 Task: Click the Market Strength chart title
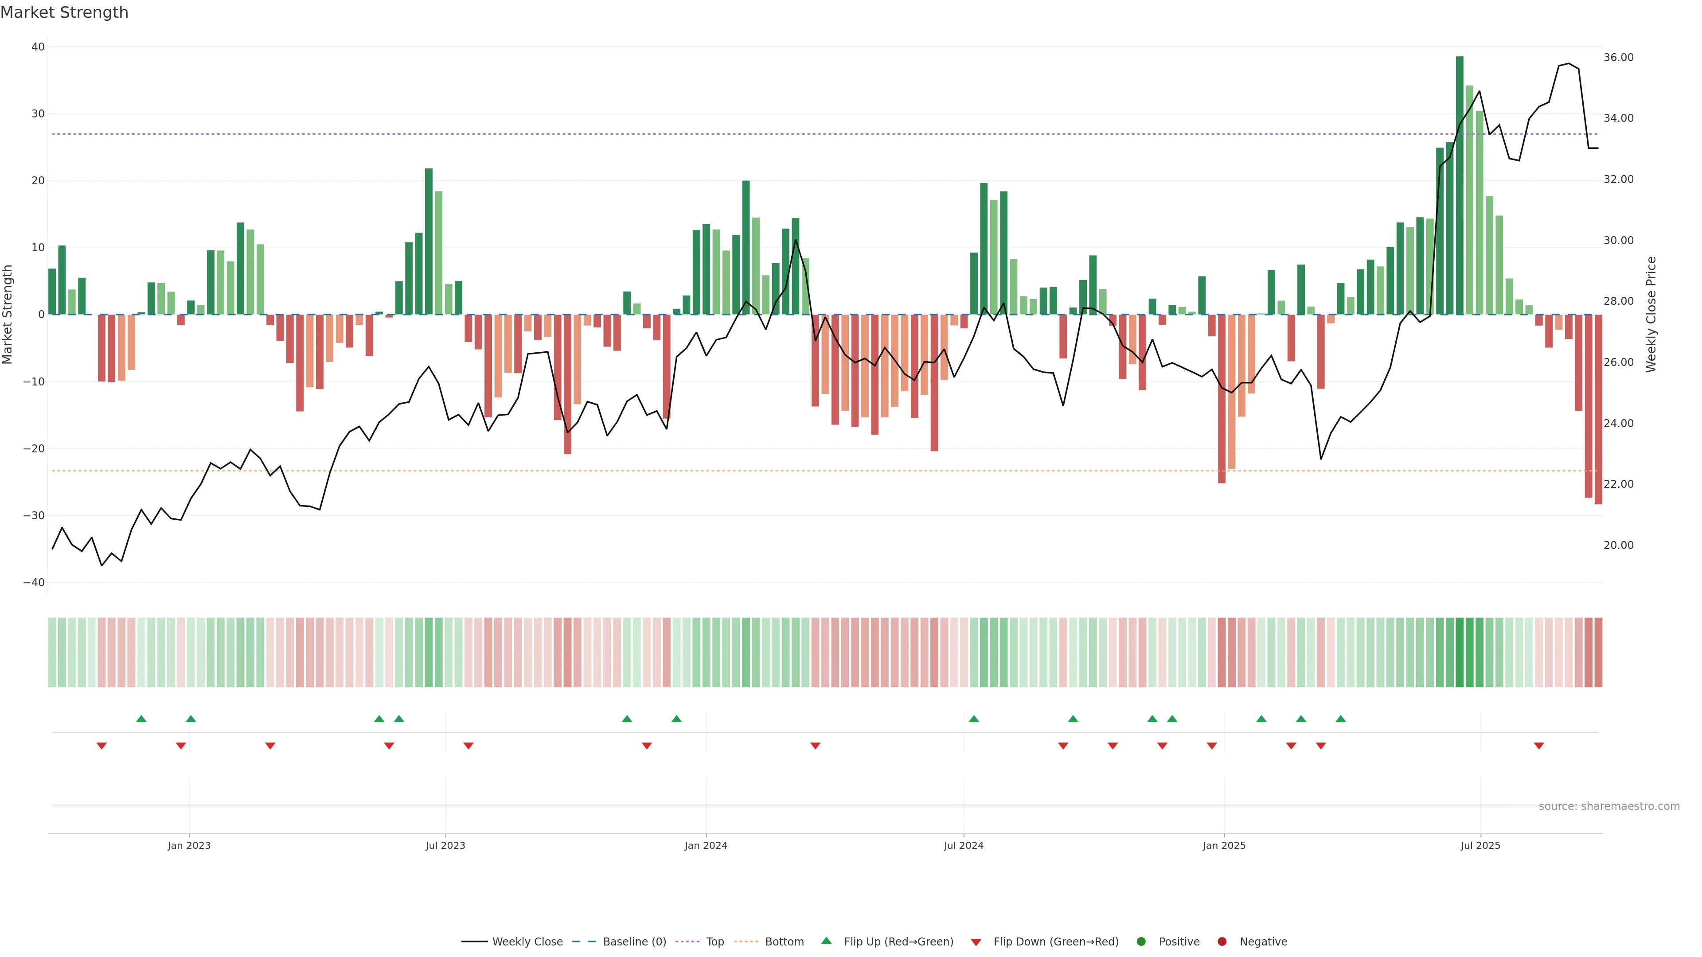tap(64, 12)
